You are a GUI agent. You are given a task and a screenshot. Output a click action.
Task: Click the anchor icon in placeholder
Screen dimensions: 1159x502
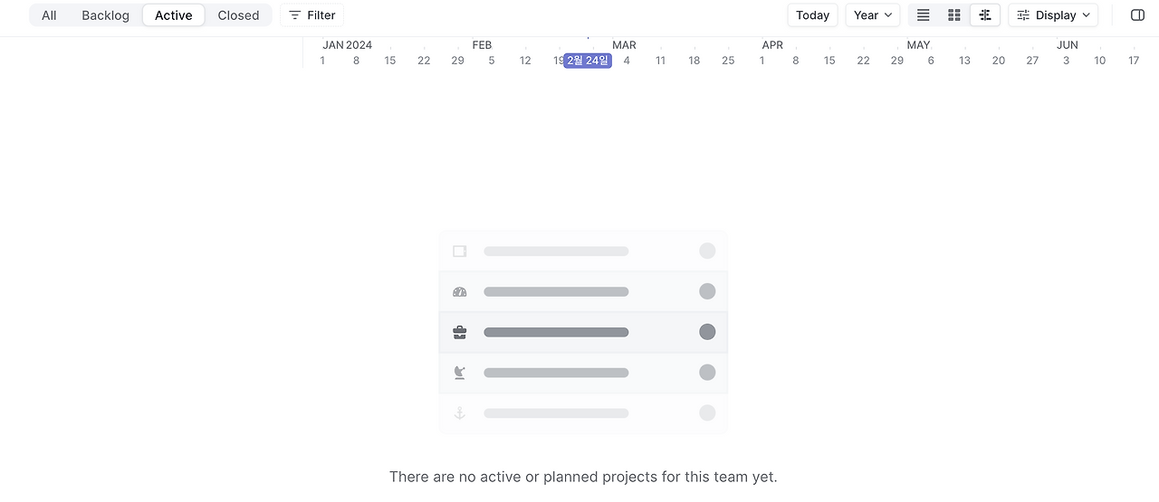[x=459, y=413]
